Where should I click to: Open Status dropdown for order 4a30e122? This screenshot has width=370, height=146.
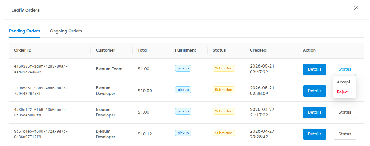(345, 112)
